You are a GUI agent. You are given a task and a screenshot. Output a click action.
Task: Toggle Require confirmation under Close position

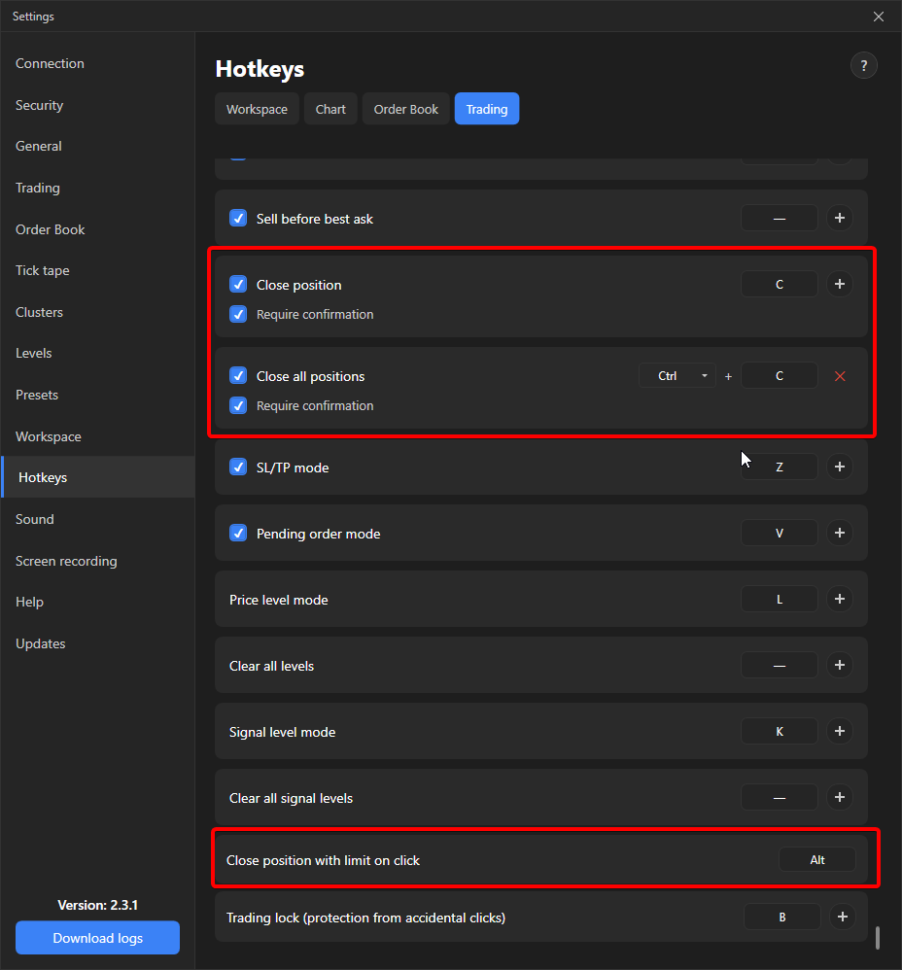(238, 314)
